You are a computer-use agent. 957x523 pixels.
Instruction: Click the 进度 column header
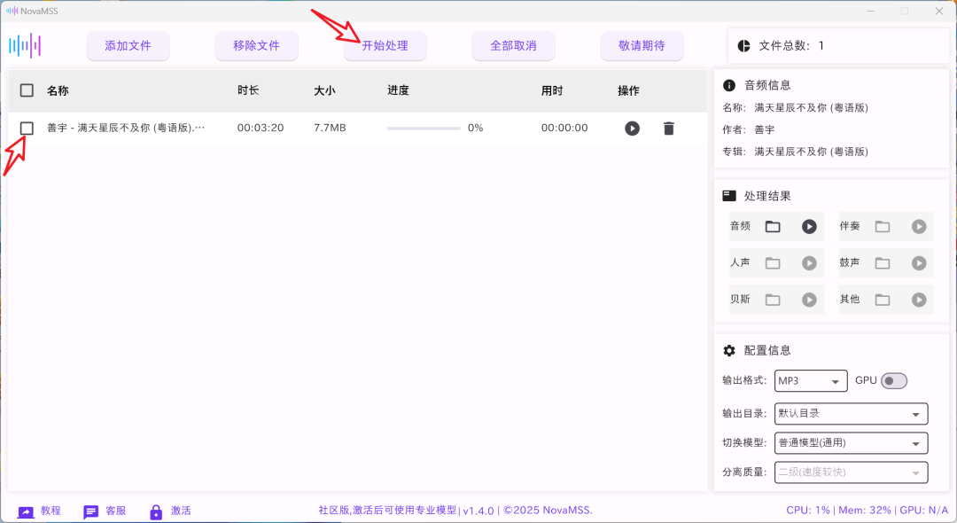coord(398,90)
